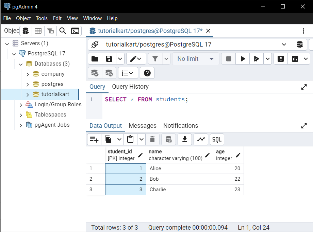Maximize the query editor panel

click(304, 87)
